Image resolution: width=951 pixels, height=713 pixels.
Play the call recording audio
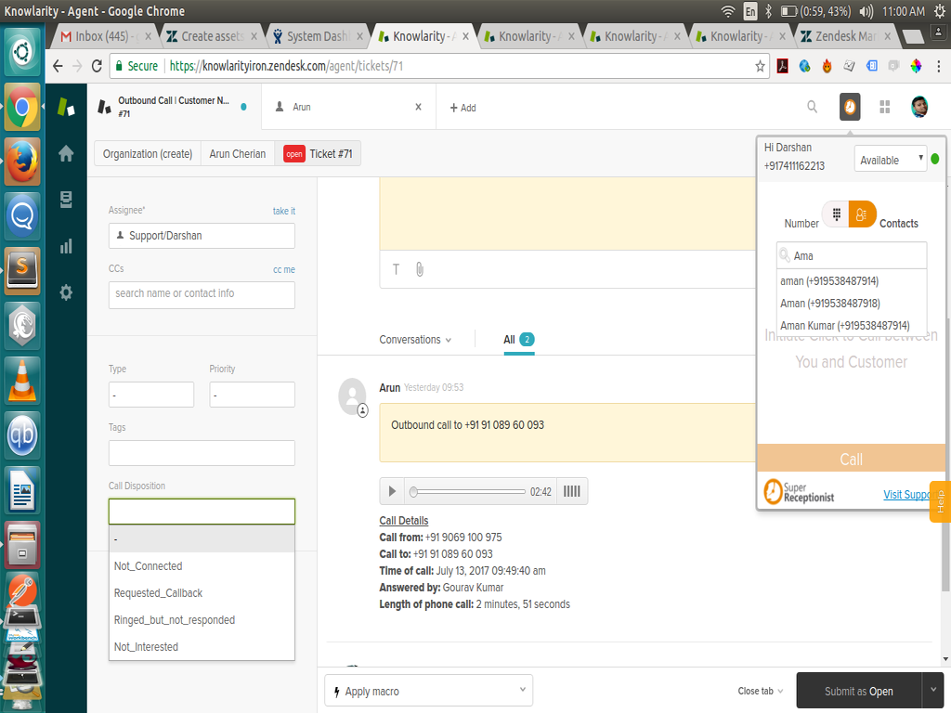coord(392,491)
